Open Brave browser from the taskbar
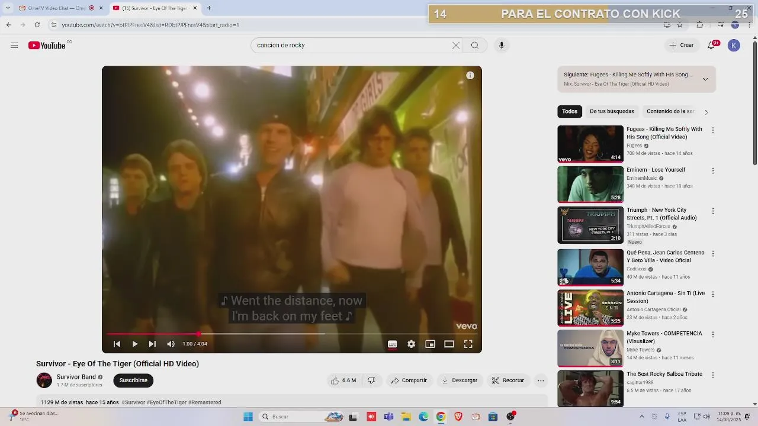Image resolution: width=758 pixels, height=426 pixels. click(458, 417)
